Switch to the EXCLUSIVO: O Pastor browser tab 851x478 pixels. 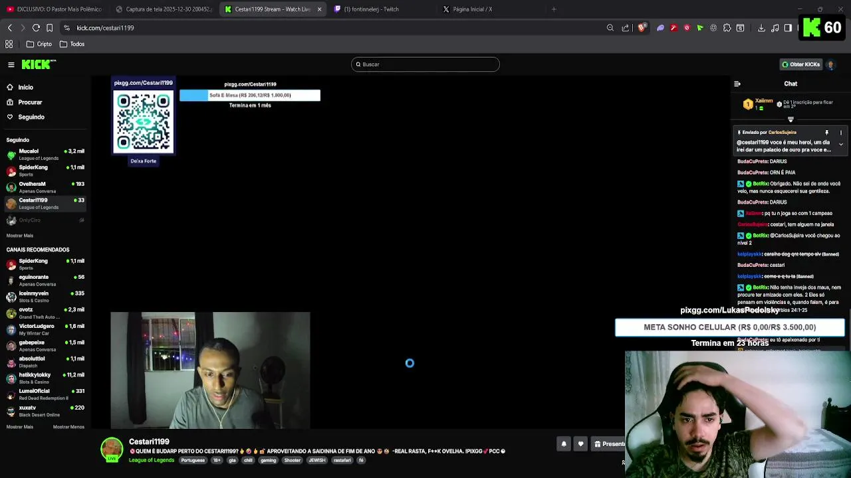point(55,9)
